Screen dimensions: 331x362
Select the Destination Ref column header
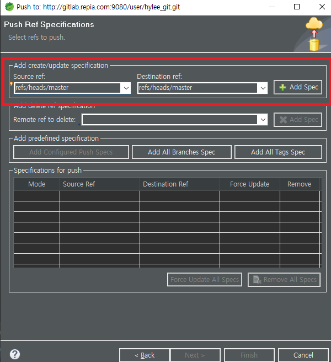179,184
